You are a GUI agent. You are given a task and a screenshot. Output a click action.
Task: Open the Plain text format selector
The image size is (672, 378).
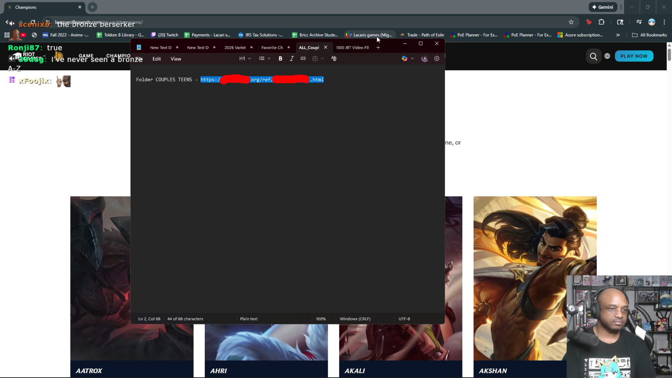pos(249,319)
